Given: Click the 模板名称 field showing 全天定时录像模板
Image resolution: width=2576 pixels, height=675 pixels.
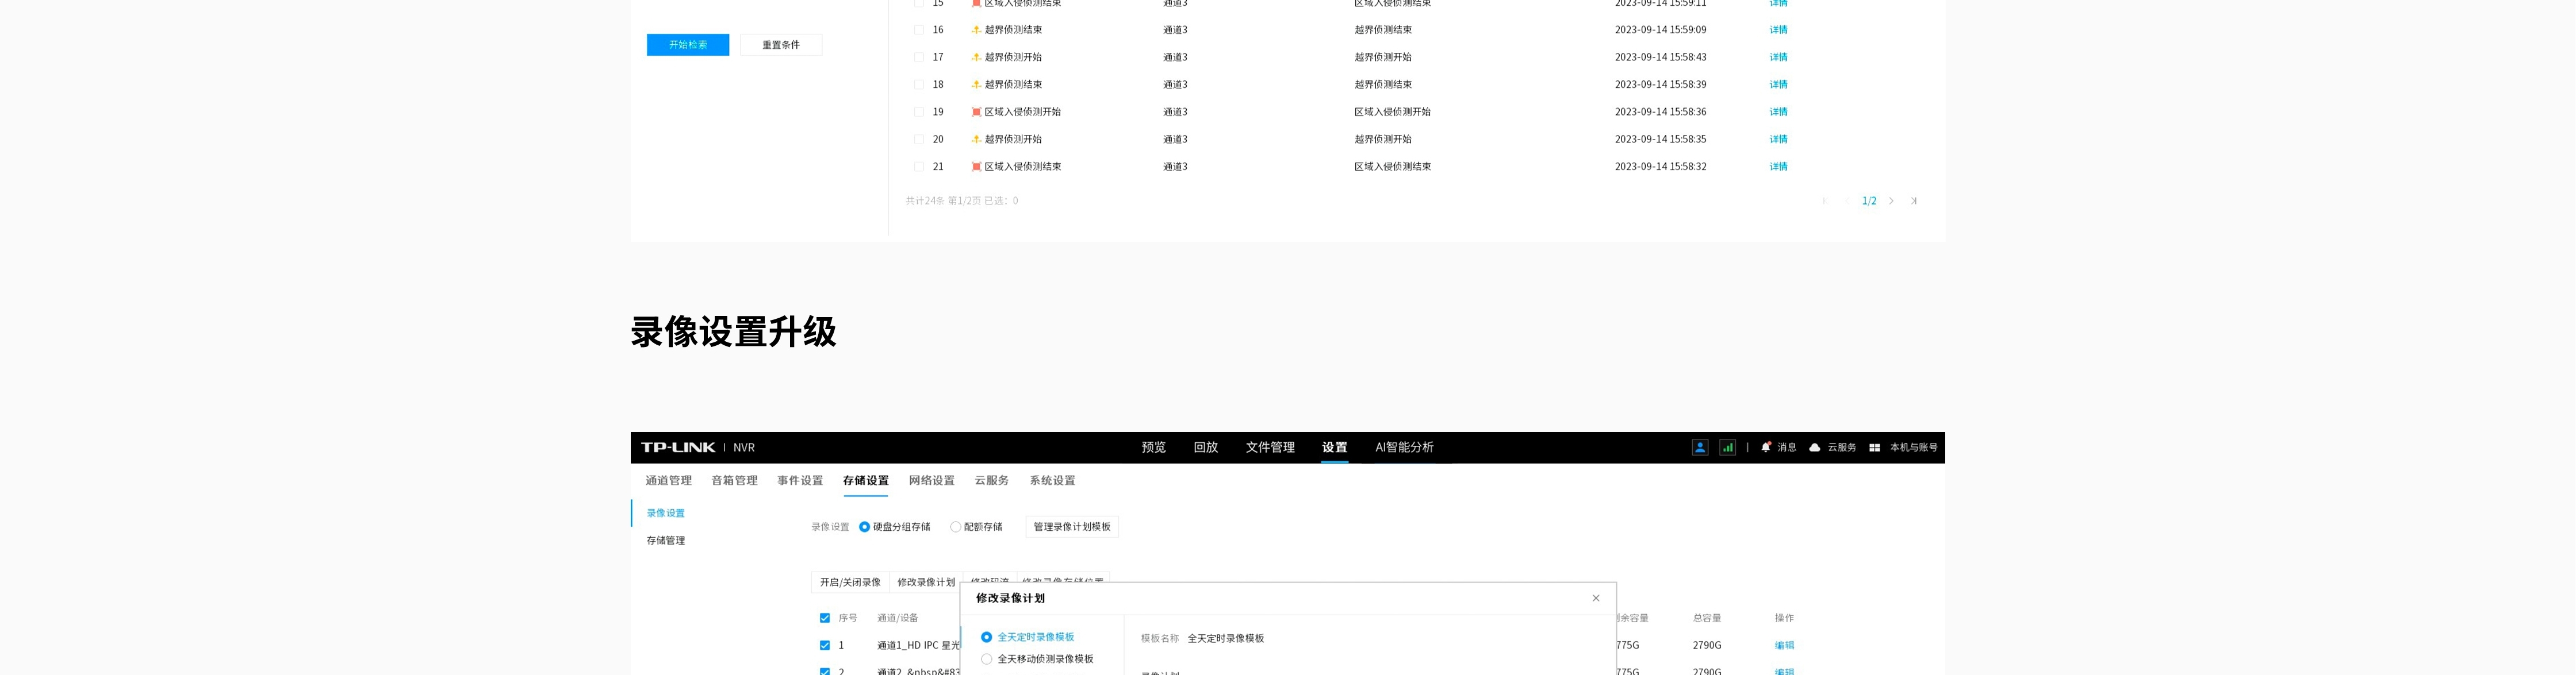Looking at the screenshot, I should [x=1225, y=638].
